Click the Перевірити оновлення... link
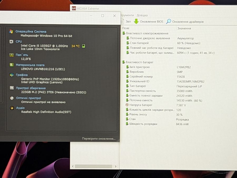This screenshot has height=178, width=237. pyautogui.click(x=99, y=139)
